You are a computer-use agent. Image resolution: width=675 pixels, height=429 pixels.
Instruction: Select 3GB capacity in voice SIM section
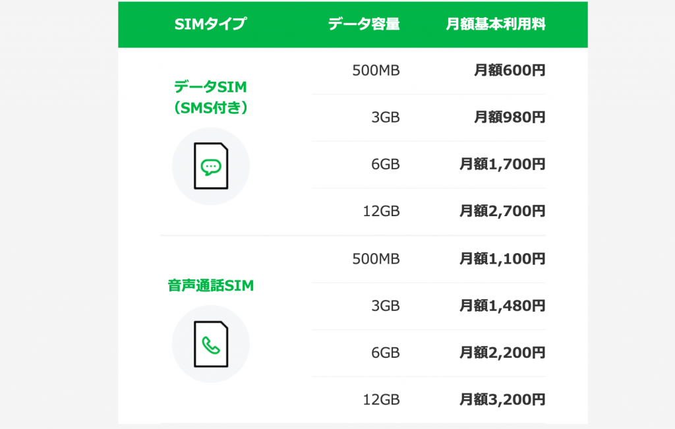pyautogui.click(x=385, y=306)
